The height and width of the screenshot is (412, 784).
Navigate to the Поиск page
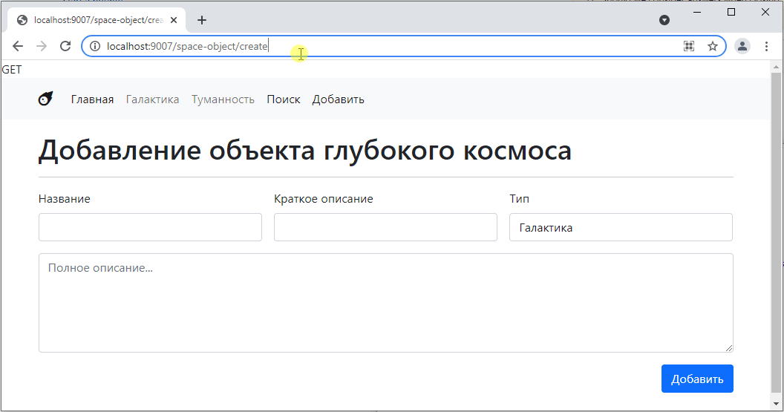(284, 99)
